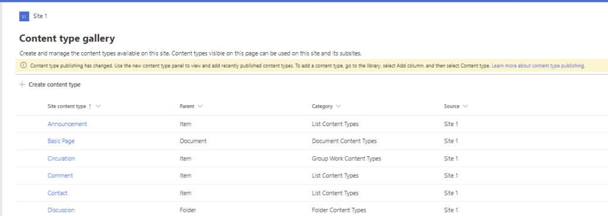Open the Circulation content type

click(x=61, y=159)
